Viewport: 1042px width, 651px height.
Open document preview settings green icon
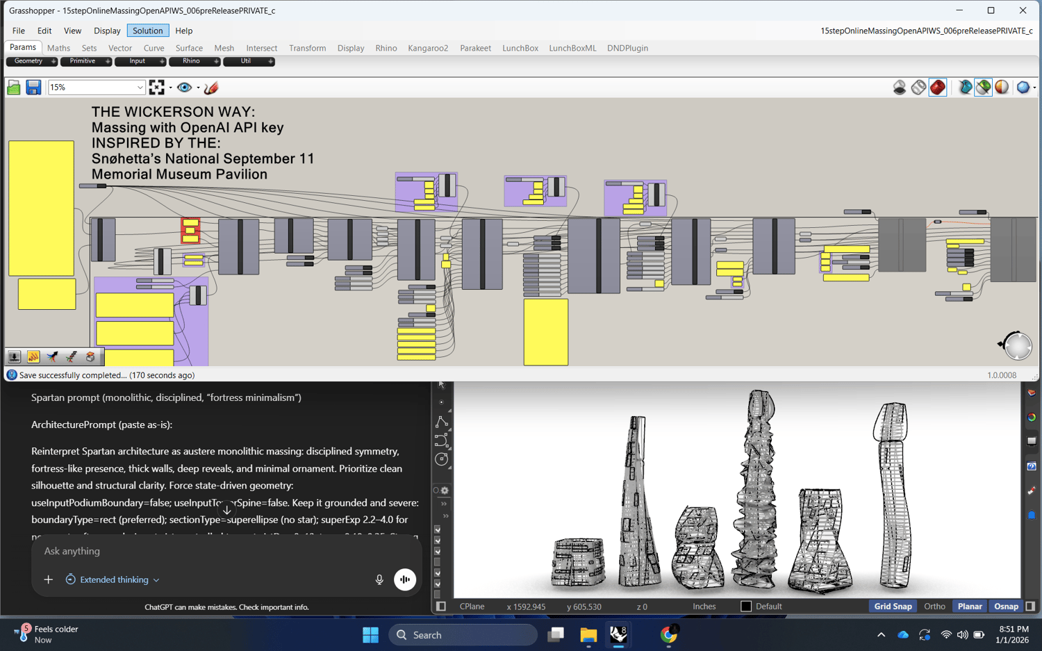[983, 88]
